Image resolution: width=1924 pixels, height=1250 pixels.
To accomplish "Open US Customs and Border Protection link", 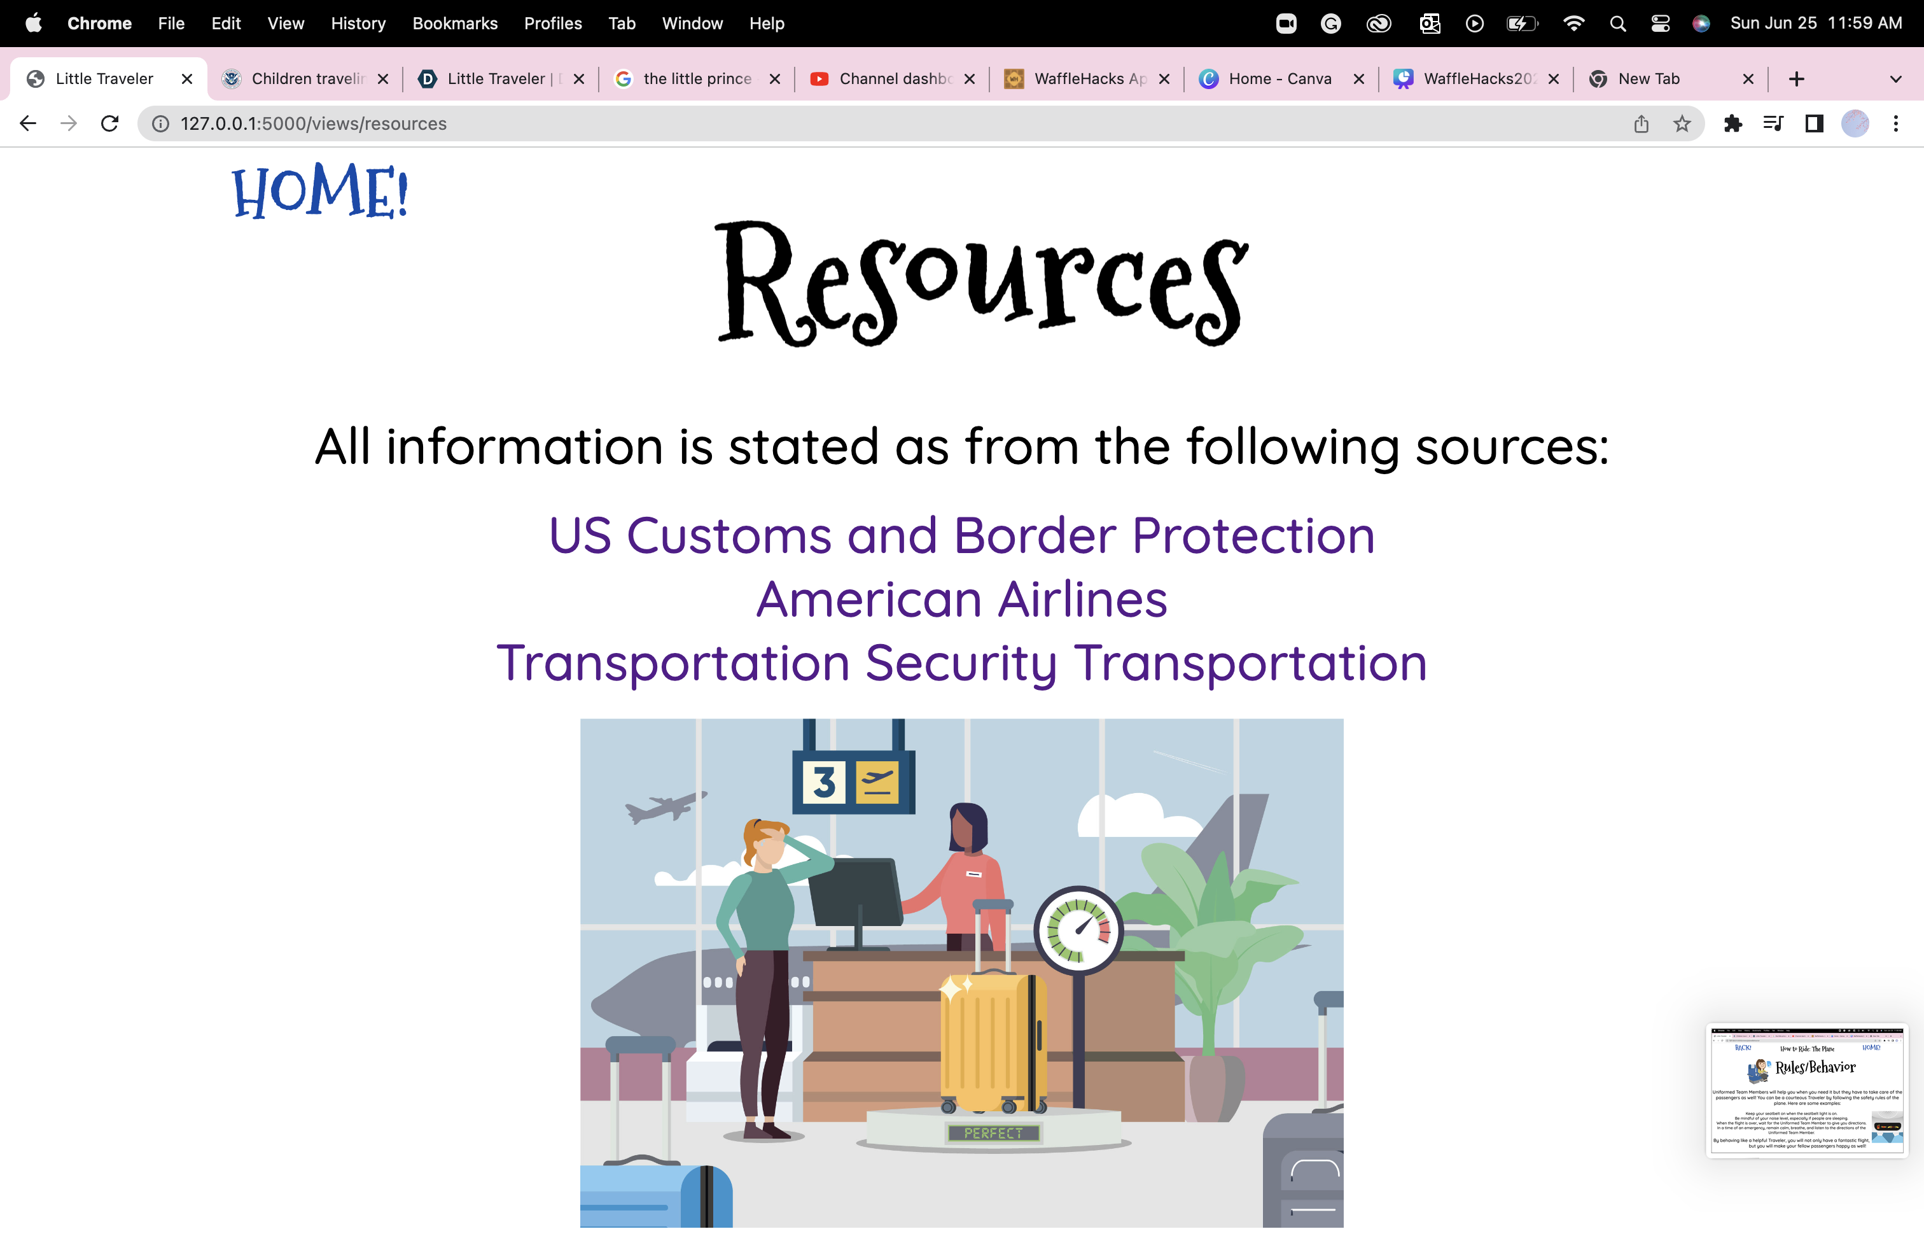I will [x=961, y=535].
